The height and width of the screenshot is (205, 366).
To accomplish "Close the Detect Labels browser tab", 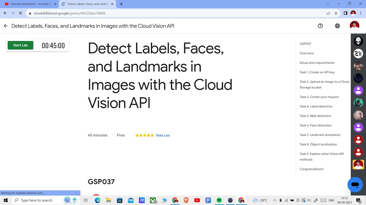I will coord(112,4).
